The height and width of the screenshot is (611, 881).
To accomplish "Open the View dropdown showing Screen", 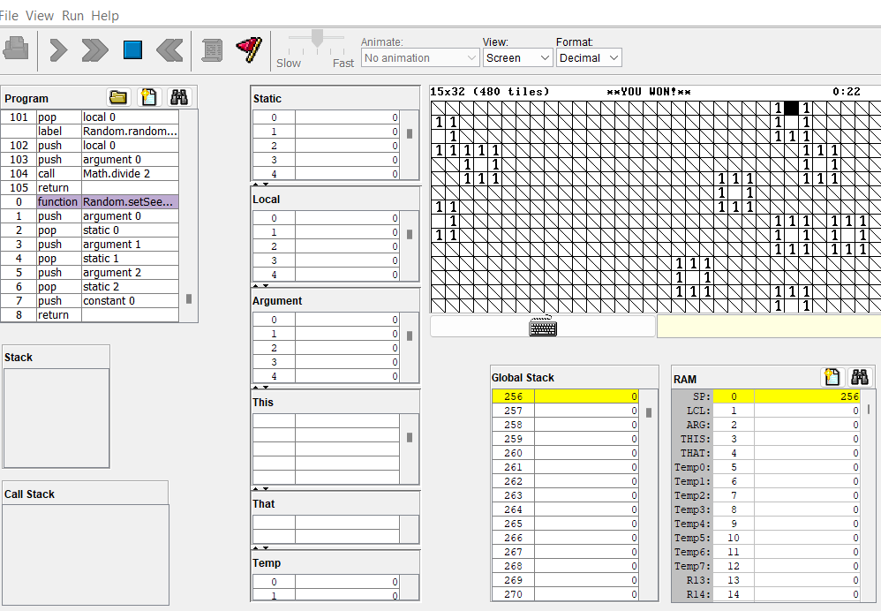I will [517, 57].
